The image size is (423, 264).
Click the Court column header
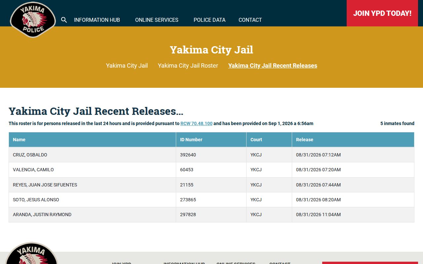tap(269, 140)
